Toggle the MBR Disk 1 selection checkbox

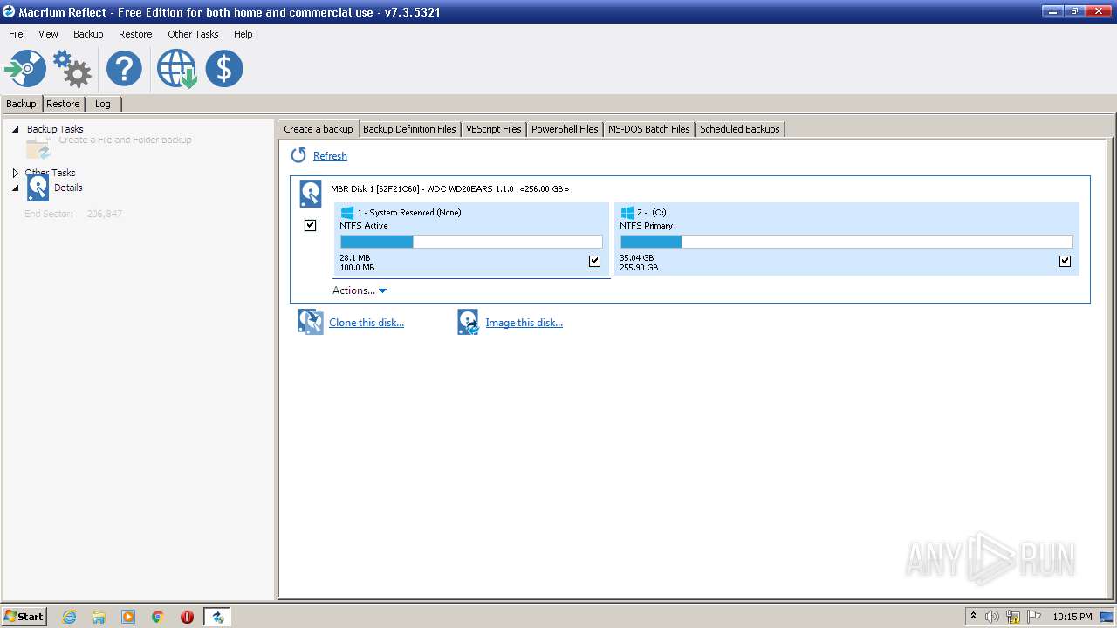click(310, 225)
